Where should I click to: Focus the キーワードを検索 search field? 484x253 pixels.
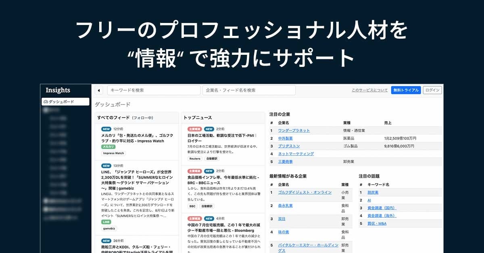coord(154,90)
